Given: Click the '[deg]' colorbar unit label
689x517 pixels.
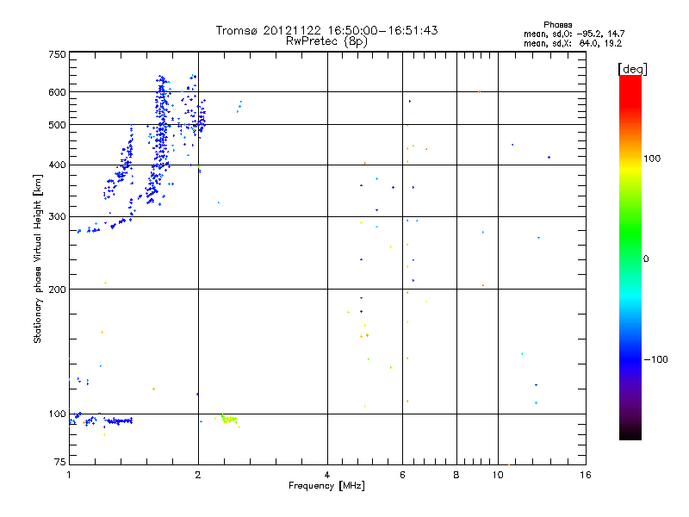Looking at the screenshot, I should [632, 69].
